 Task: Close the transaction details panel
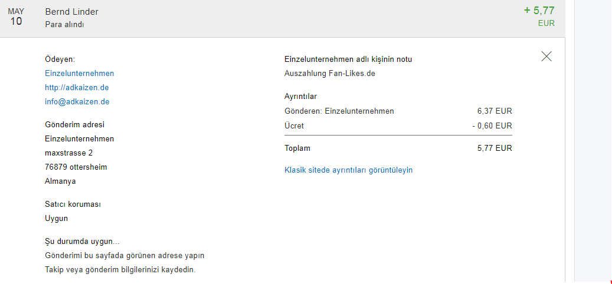click(546, 57)
